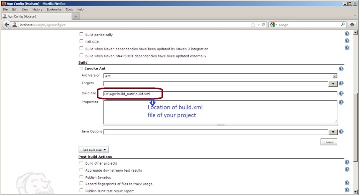Open help for Build periodically
This screenshot has height=195, width=359.
point(347,34)
